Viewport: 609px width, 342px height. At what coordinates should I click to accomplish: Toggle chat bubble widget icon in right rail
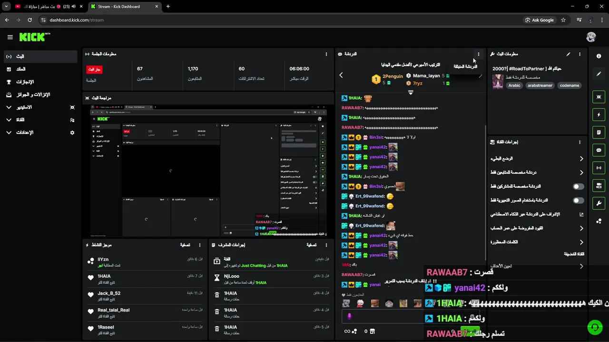[x=599, y=150]
